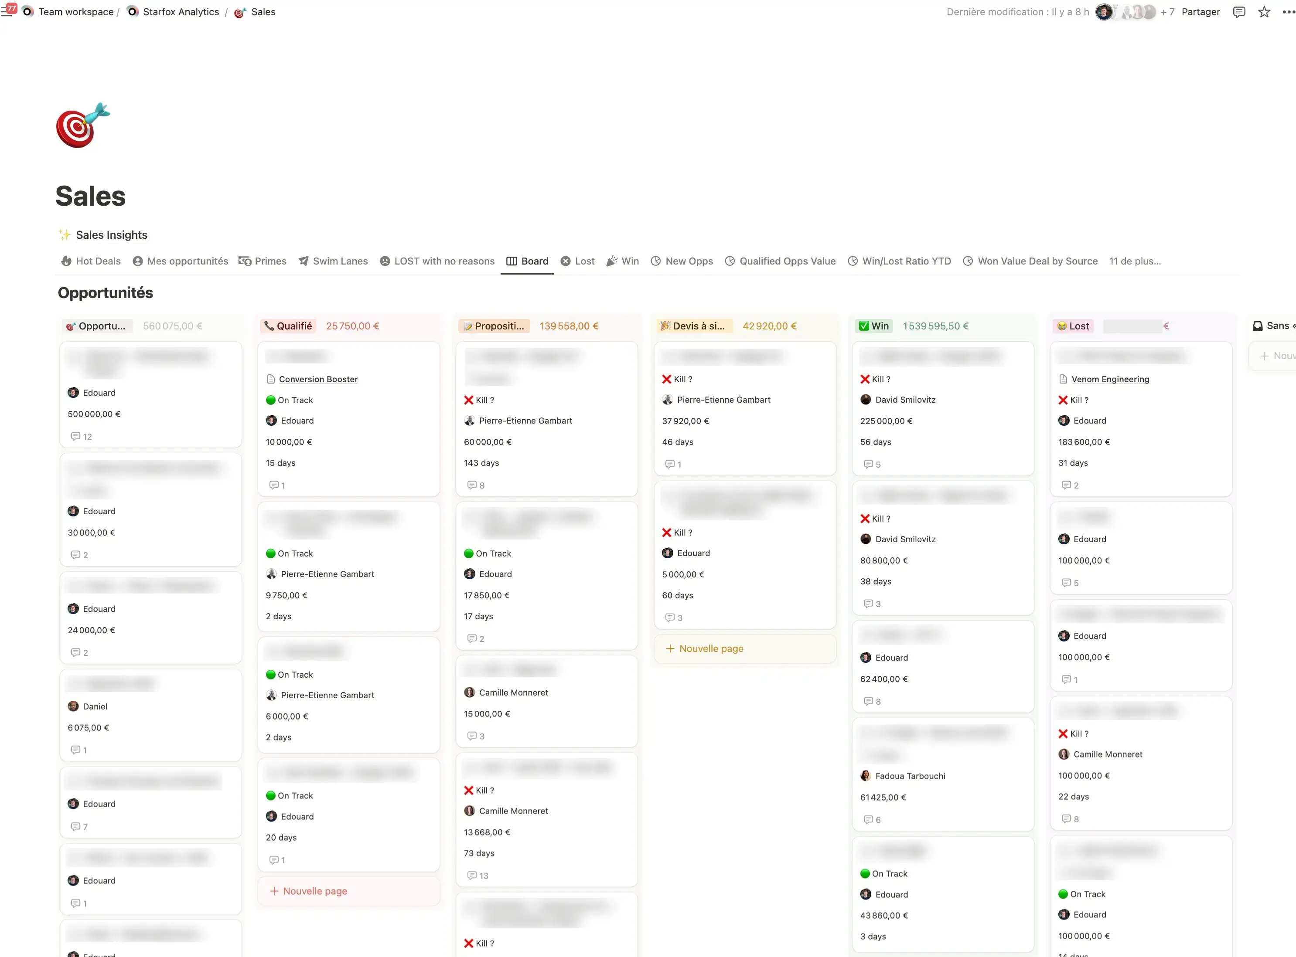Open the Sales Insights toggle heading
Image resolution: width=1296 pixels, height=957 pixels.
point(111,234)
